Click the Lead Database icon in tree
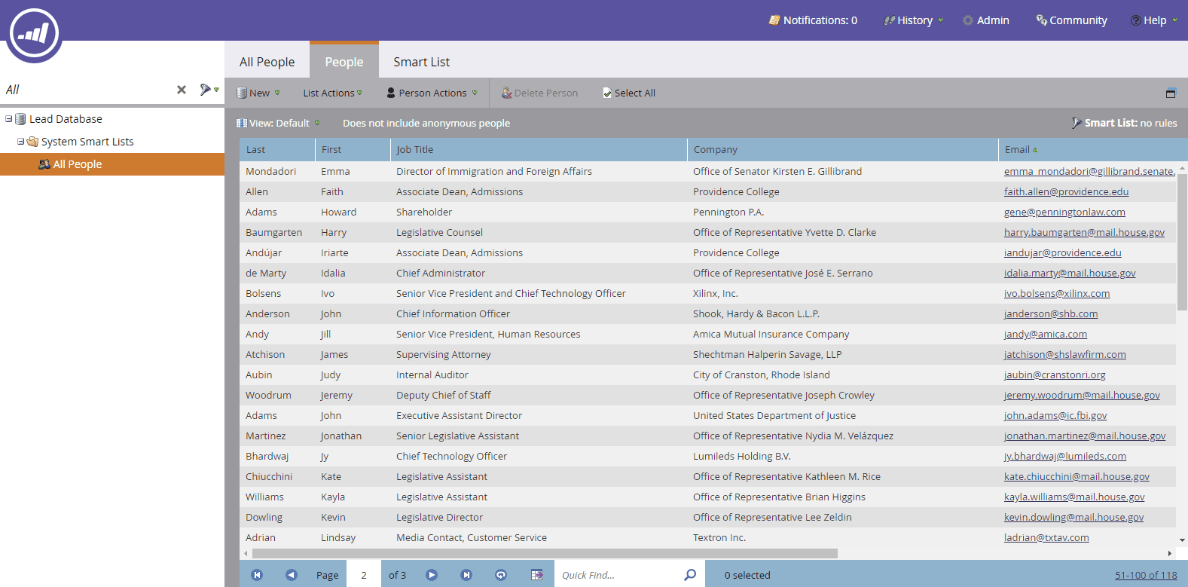Viewport: 1188px width, 587px height. 21,119
